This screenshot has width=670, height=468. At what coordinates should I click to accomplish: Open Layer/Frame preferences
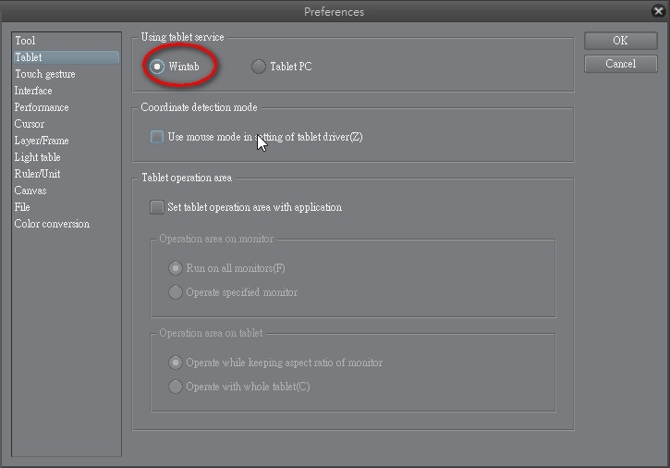pyautogui.click(x=42, y=141)
